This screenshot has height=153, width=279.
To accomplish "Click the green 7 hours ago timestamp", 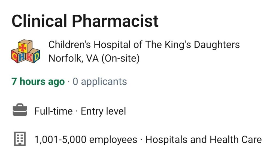I will click(38, 82).
